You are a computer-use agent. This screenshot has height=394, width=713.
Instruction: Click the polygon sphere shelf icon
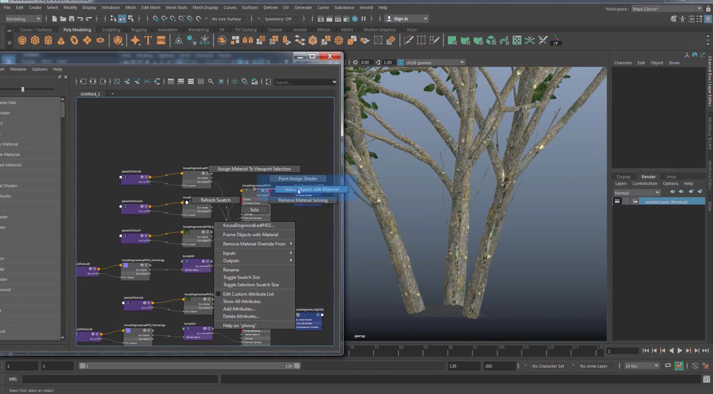(22, 41)
